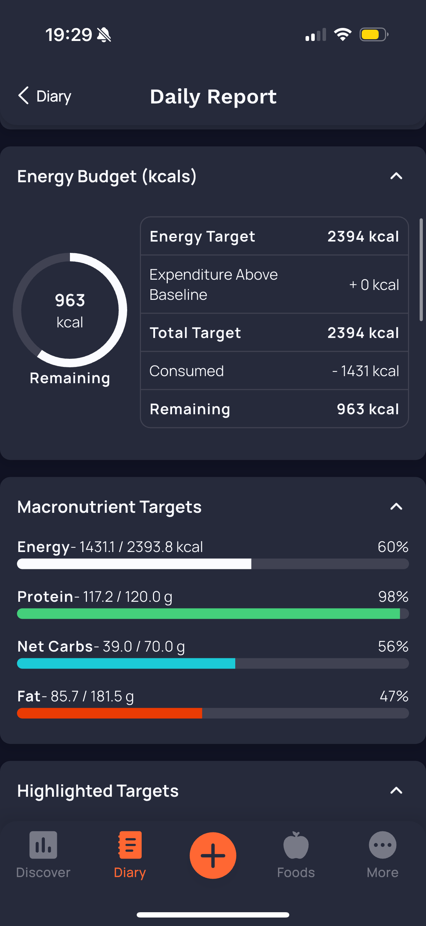Viewport: 426px width, 926px height.
Task: Collapse the Macronutrient Targets section
Action: click(396, 506)
